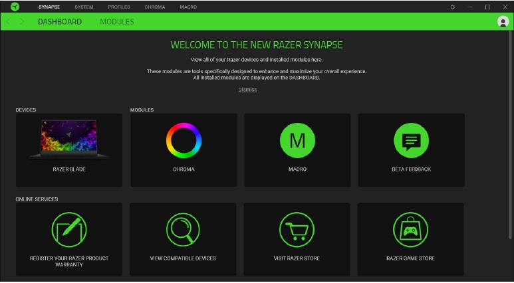Open the Profiles top tab
This screenshot has height=283, width=514.
coord(119,7)
